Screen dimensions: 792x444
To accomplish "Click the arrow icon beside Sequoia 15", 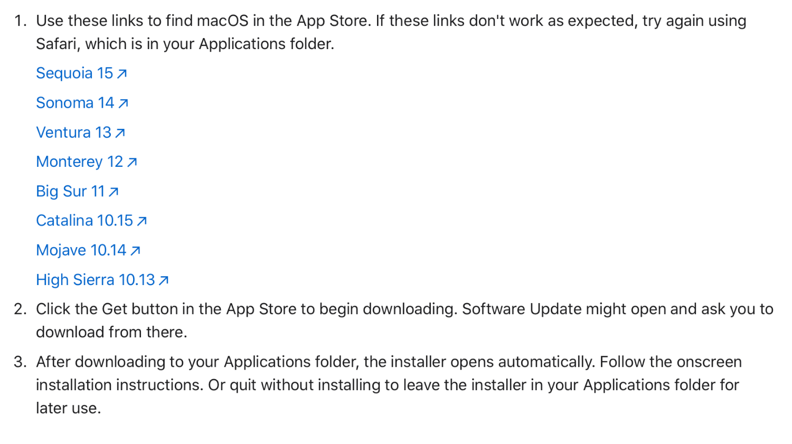I will pyautogui.click(x=122, y=74).
